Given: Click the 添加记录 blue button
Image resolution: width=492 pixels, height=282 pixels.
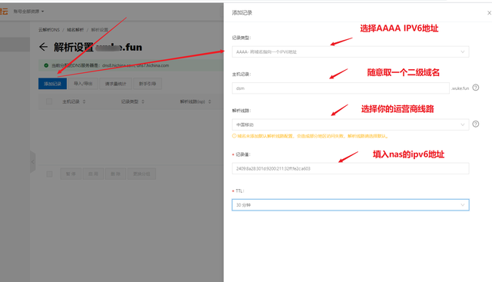Looking at the screenshot, I should (52, 84).
